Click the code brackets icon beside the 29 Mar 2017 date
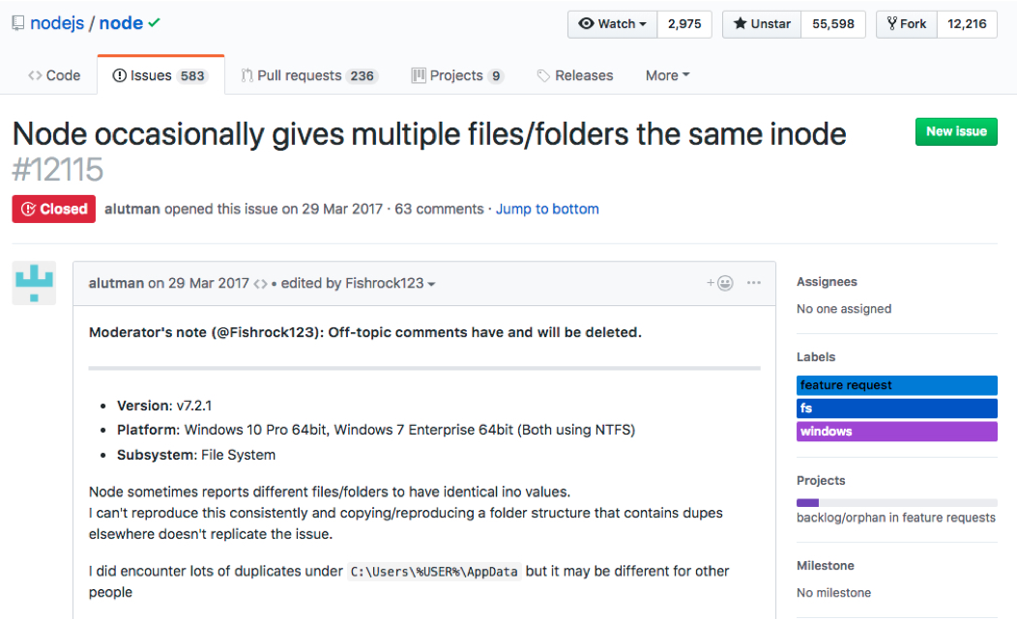The width and height of the screenshot is (1017, 619). coord(260,284)
